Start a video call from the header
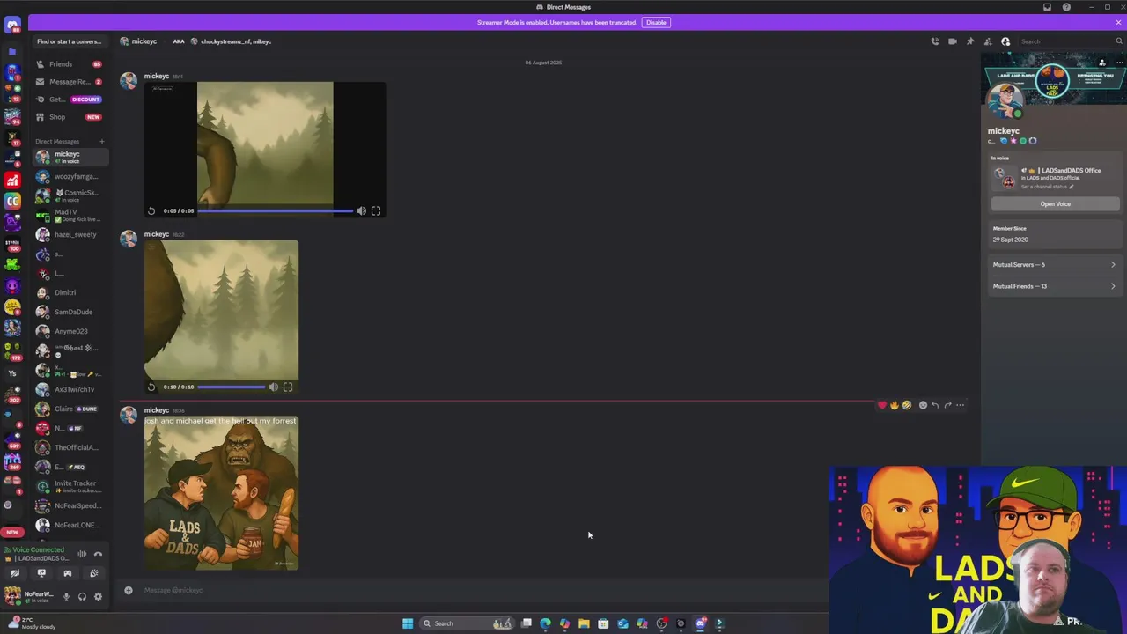 coord(953,41)
